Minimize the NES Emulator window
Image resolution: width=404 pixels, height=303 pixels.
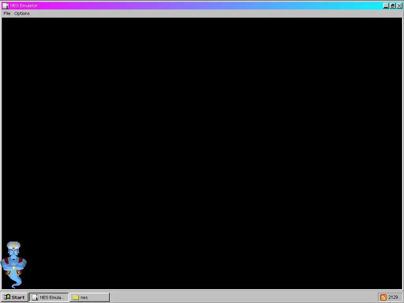(386, 6)
